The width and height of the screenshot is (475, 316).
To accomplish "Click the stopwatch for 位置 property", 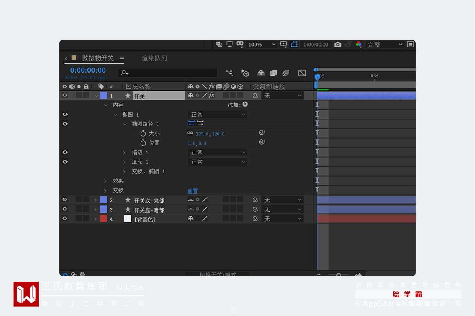I will coord(143,143).
